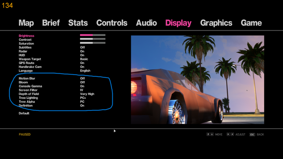Select the GPS Route label
Screen dimensions: 283x159
27,63
